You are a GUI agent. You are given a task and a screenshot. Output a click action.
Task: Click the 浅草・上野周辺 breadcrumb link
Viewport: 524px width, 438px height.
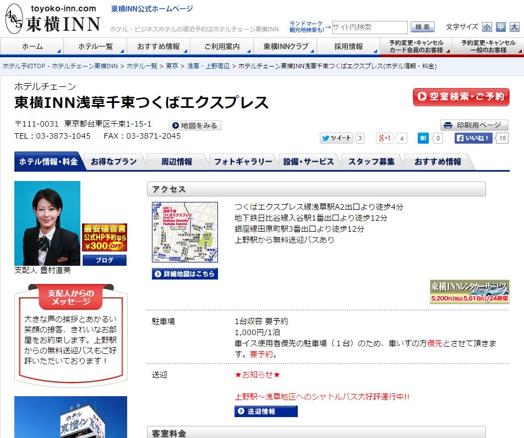click(208, 66)
